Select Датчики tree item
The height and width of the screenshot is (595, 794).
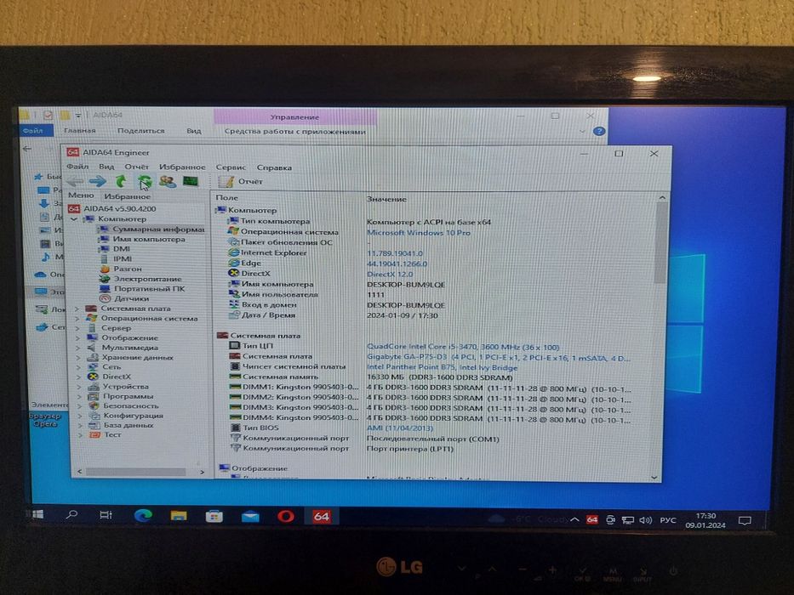131,298
